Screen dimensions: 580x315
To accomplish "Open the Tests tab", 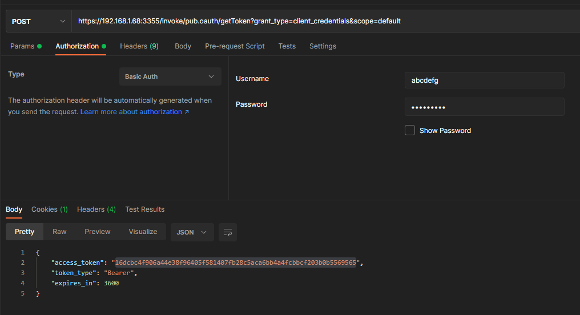I will tap(287, 46).
